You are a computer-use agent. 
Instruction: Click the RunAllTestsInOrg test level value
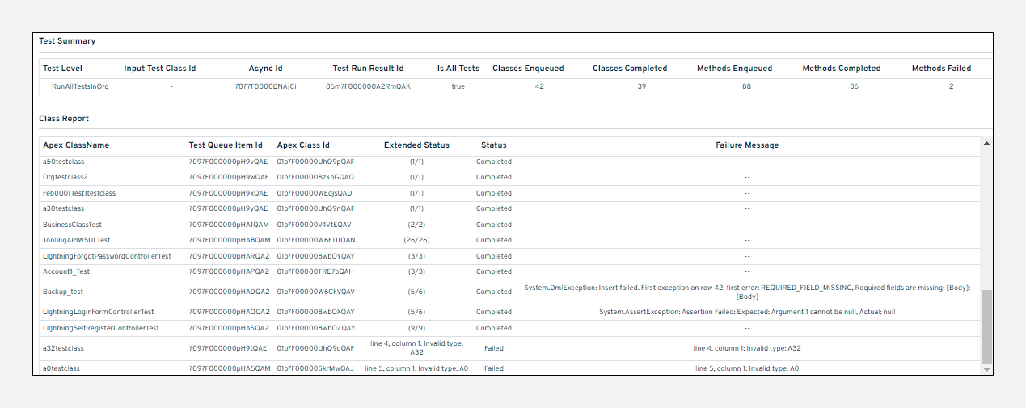[x=80, y=86]
